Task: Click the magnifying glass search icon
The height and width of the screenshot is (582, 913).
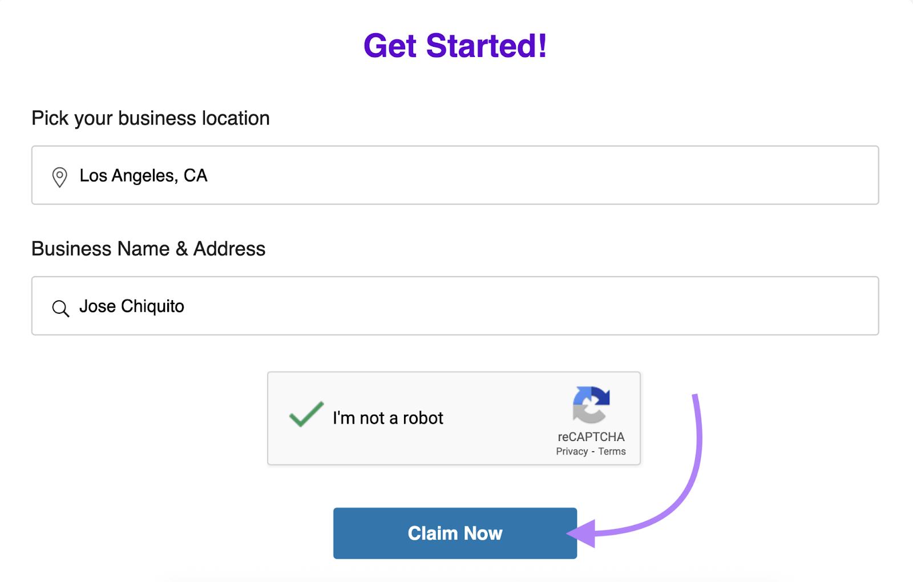Action: [60, 308]
